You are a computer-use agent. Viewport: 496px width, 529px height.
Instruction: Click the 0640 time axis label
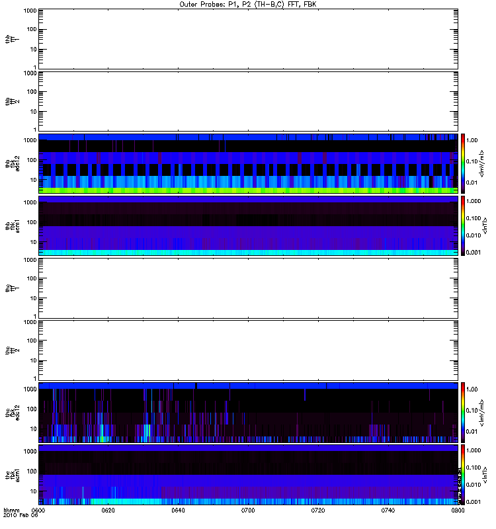click(x=178, y=510)
